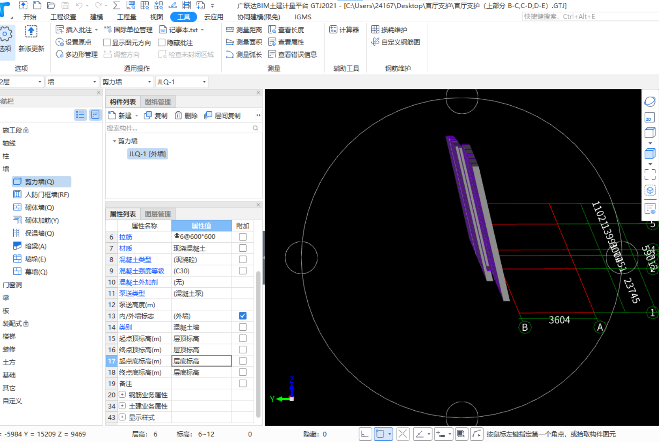Click 新版更新 update icon
Viewport: 659px width, 442px height.
[x=31, y=39]
